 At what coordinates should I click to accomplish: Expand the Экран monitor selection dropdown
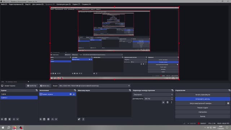129,86
